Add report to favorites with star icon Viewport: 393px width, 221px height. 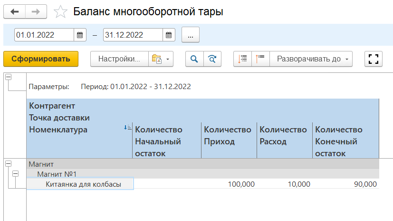(x=61, y=12)
